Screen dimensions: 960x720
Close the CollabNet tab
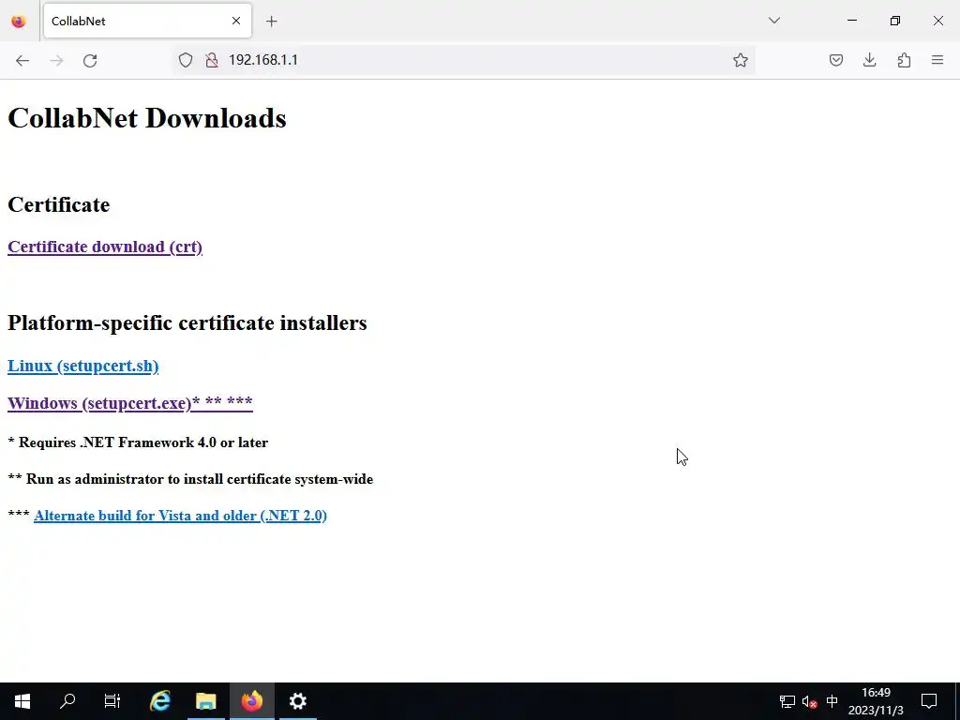pos(236,21)
